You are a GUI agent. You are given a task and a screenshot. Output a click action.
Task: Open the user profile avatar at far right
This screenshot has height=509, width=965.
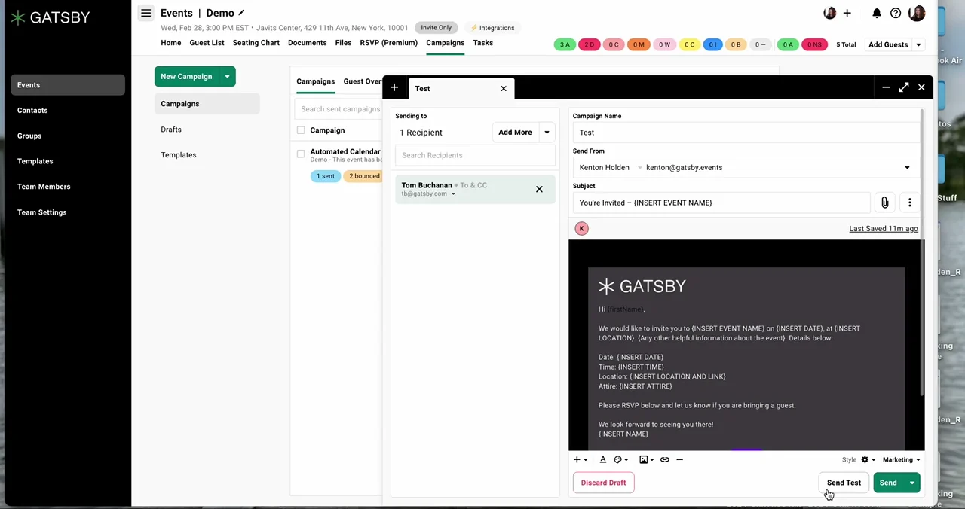click(x=917, y=13)
